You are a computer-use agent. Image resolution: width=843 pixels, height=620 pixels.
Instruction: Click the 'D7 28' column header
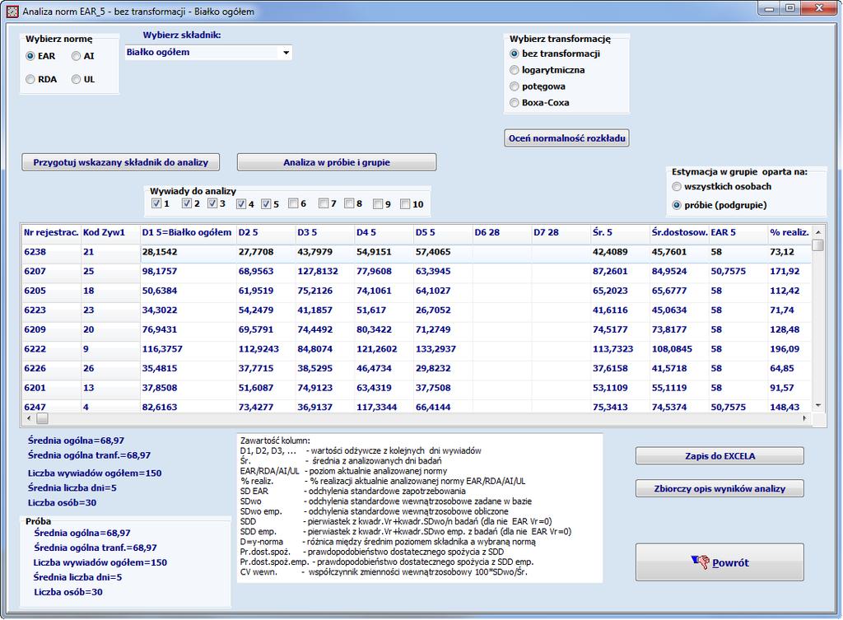[x=561, y=232]
